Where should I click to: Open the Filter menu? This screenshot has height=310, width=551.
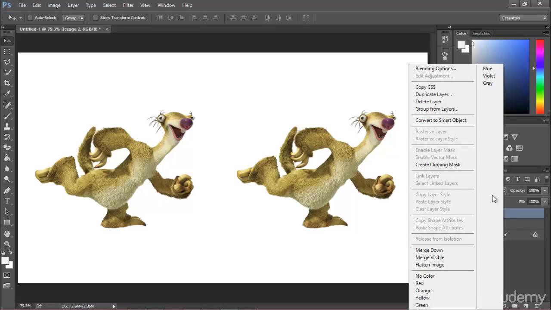128,5
